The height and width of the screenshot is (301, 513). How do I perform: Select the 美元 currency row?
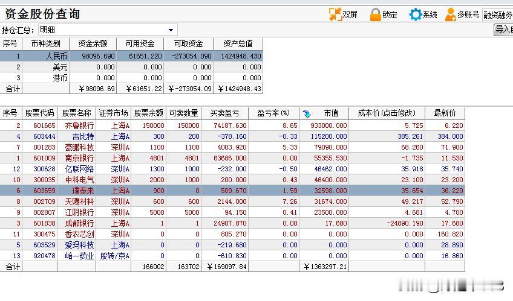click(131, 67)
